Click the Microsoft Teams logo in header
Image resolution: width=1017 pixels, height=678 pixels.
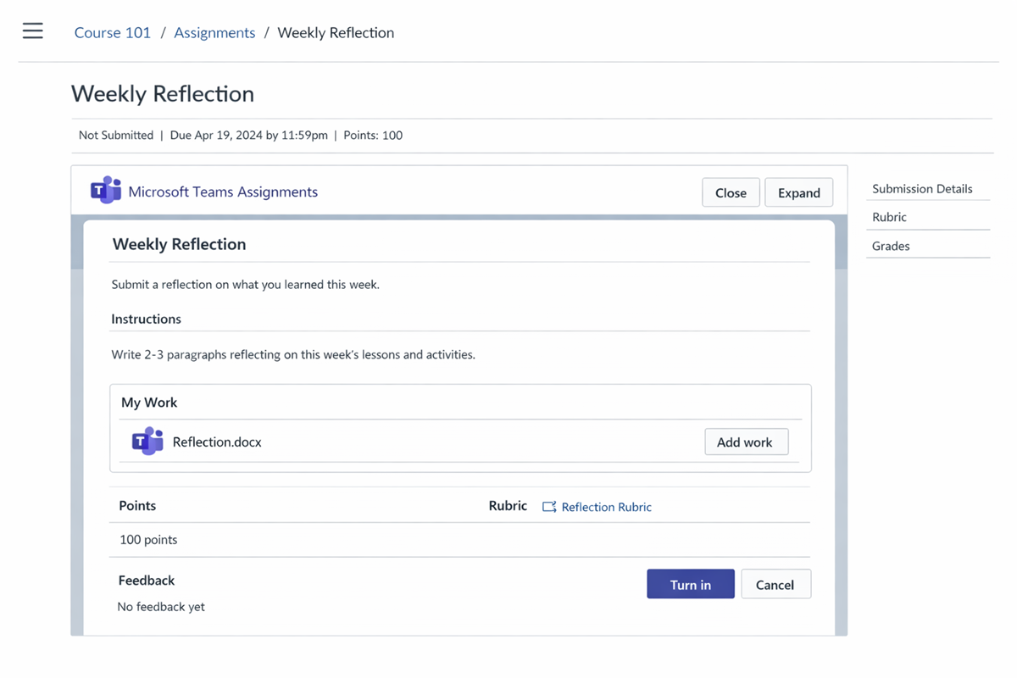106,191
